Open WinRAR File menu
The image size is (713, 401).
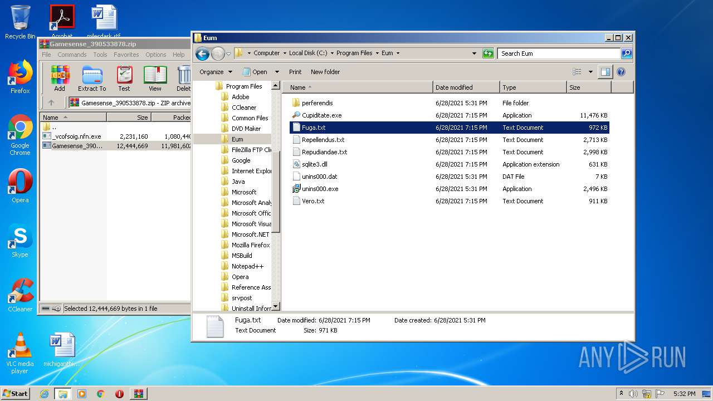(x=46, y=55)
